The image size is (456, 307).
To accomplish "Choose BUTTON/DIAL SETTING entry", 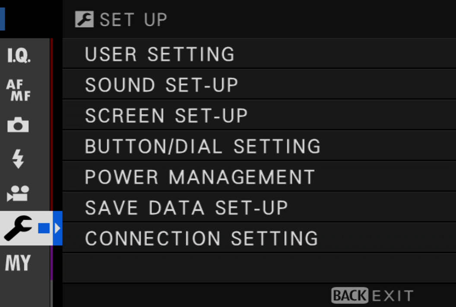I will tap(259, 146).
